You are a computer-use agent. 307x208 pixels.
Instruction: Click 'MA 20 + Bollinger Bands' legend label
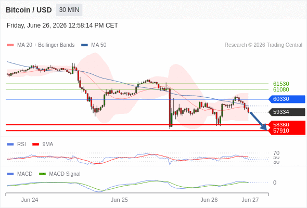pos(46,45)
